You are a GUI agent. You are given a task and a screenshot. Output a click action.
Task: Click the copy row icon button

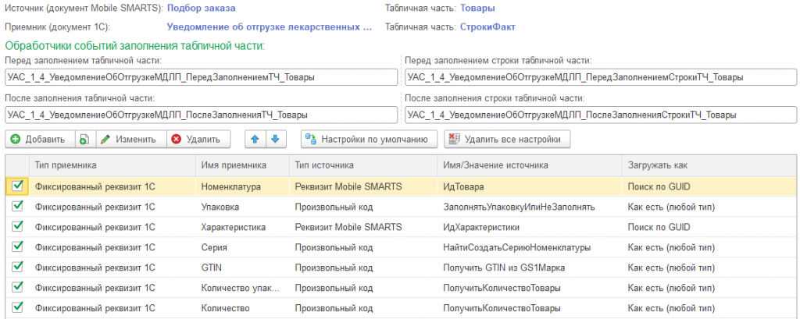(x=85, y=139)
